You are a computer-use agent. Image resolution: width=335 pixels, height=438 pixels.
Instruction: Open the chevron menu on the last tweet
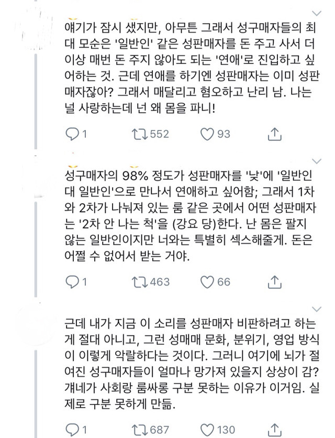316,309
